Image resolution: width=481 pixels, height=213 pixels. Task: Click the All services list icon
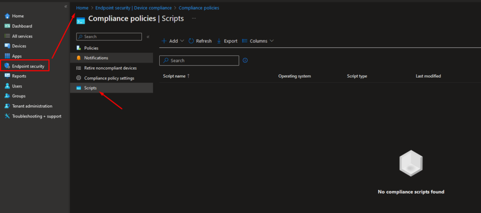[8, 36]
